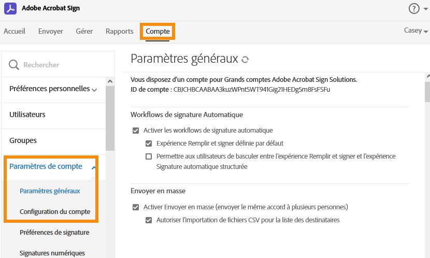
Task: Click the Adobe Acrobat Sign logo icon
Action: [x=10, y=8]
